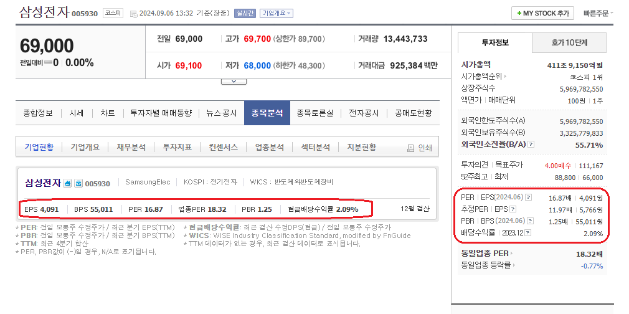This screenshot has width=629, height=314.
Task: Toggle the 실시간 real-time badge
Action: click(x=245, y=13)
